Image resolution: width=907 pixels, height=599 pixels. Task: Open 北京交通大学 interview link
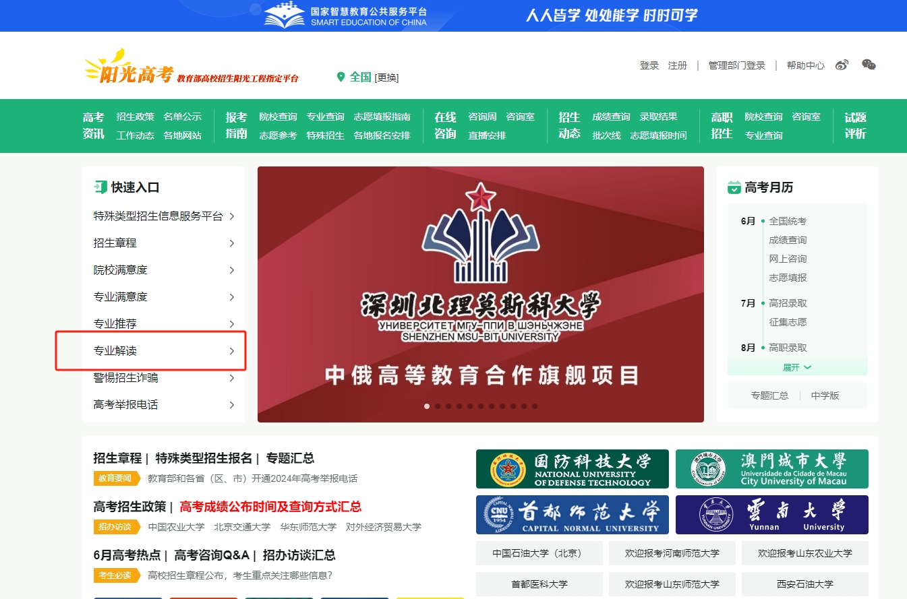click(242, 527)
